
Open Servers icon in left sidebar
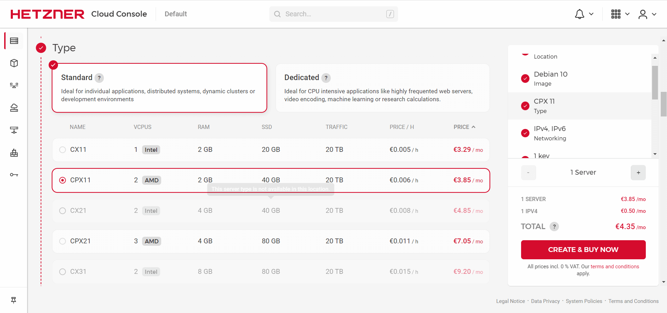tap(14, 41)
